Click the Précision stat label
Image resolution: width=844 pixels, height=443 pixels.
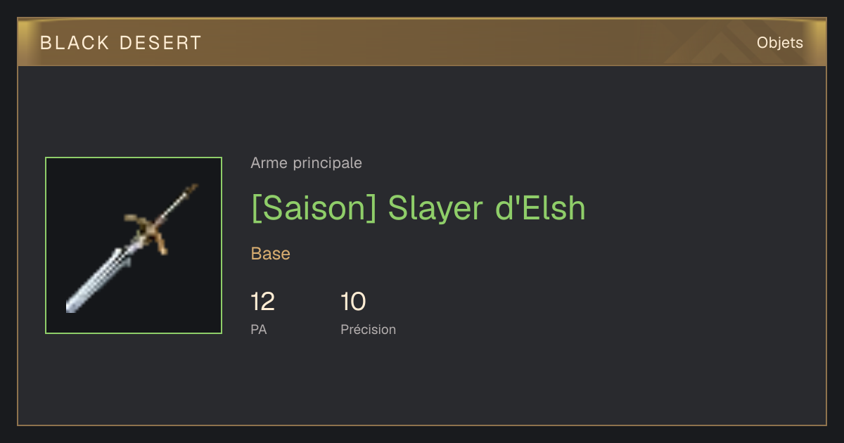(368, 329)
